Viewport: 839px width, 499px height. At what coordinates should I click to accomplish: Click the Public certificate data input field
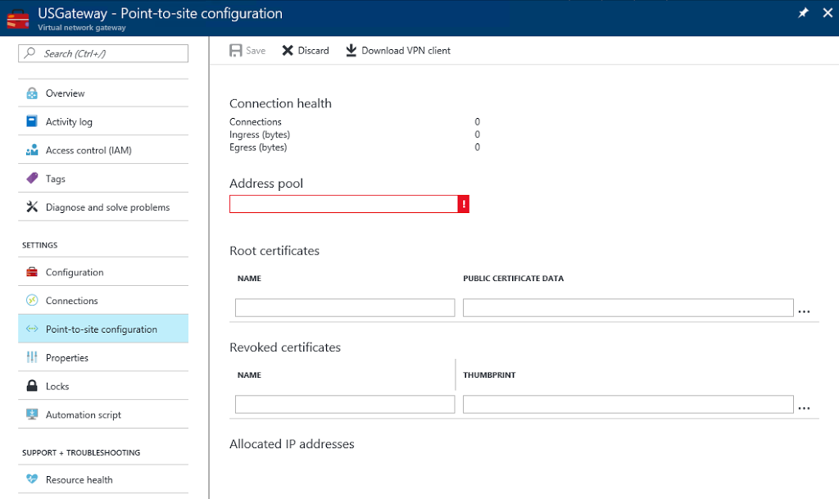(628, 307)
